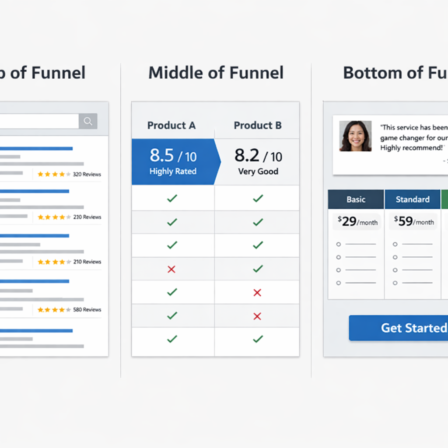Select the Standard pricing plan header
Screen dimensions: 448x448
412,199
